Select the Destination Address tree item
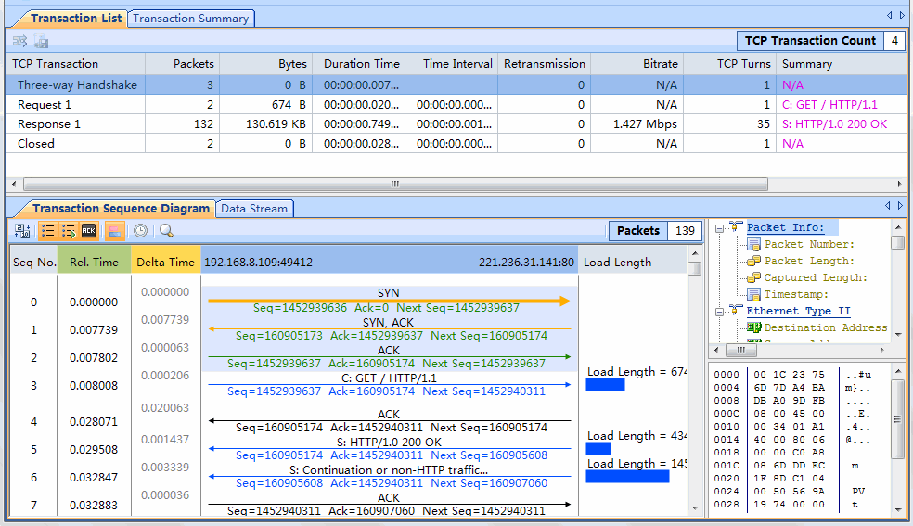The height and width of the screenshot is (526, 913). [x=826, y=328]
